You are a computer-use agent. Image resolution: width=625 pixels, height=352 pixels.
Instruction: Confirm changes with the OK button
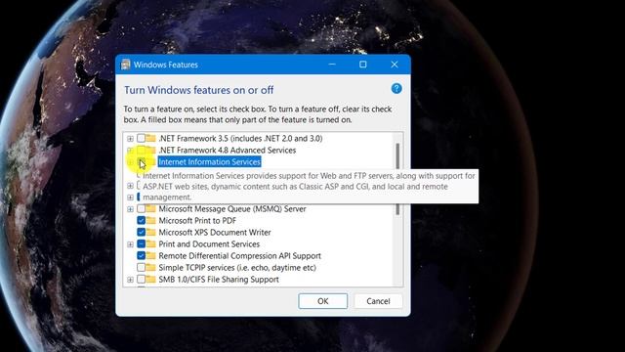(x=323, y=301)
